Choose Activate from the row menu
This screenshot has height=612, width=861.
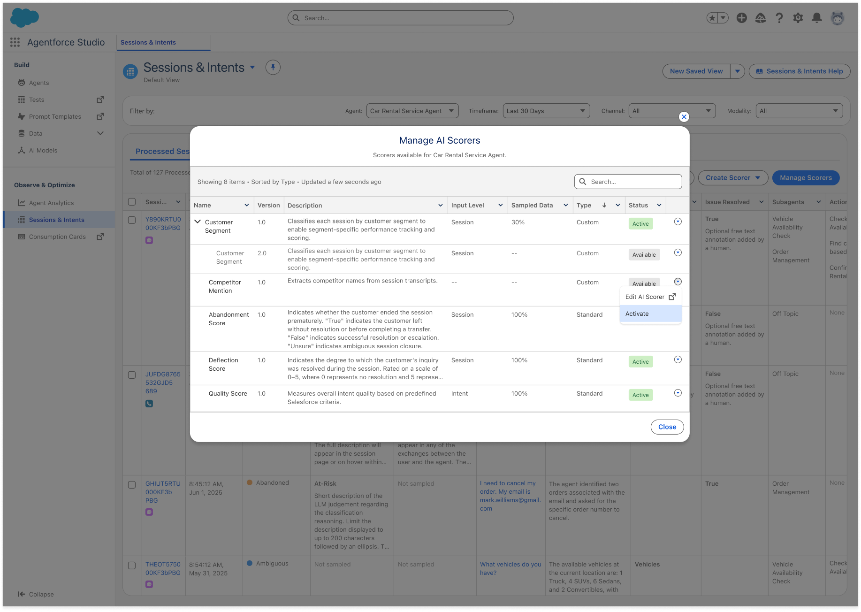[650, 314]
